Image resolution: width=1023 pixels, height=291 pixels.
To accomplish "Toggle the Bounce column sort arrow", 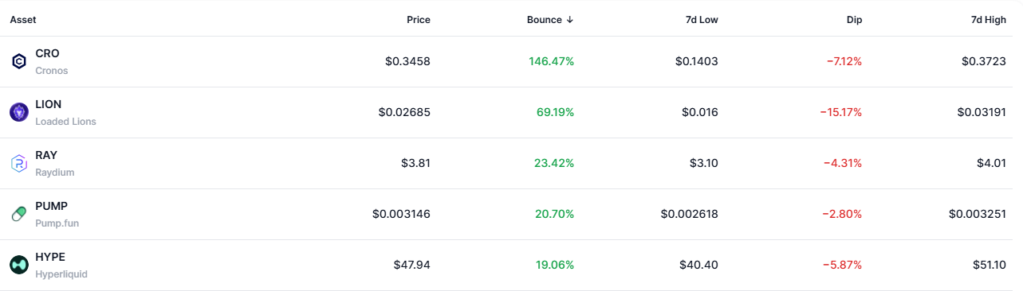I will click(x=570, y=20).
